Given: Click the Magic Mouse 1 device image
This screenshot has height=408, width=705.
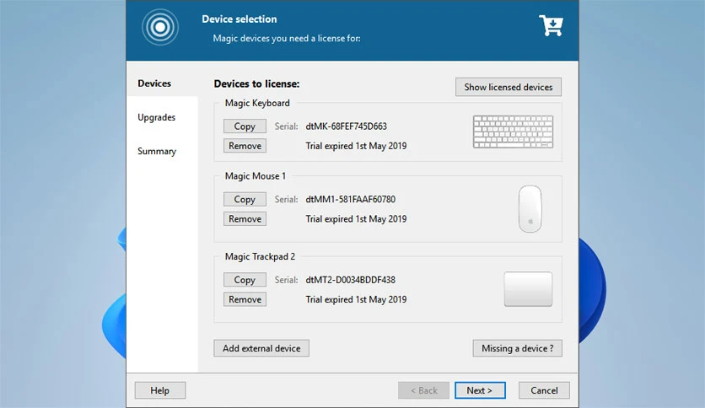Looking at the screenshot, I should coord(530,208).
